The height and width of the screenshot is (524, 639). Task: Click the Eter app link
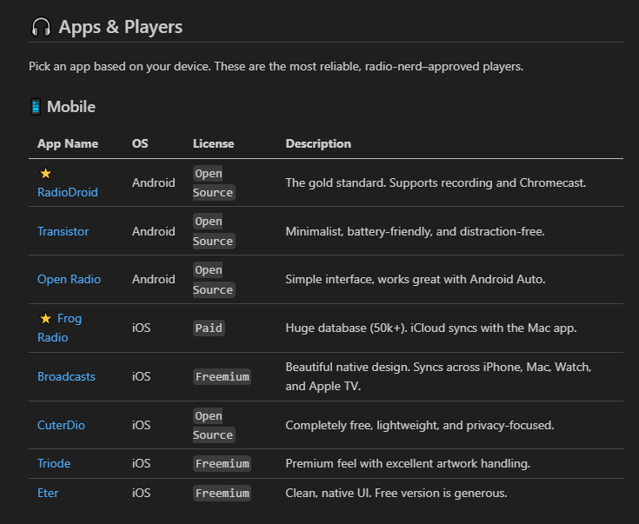(x=48, y=493)
